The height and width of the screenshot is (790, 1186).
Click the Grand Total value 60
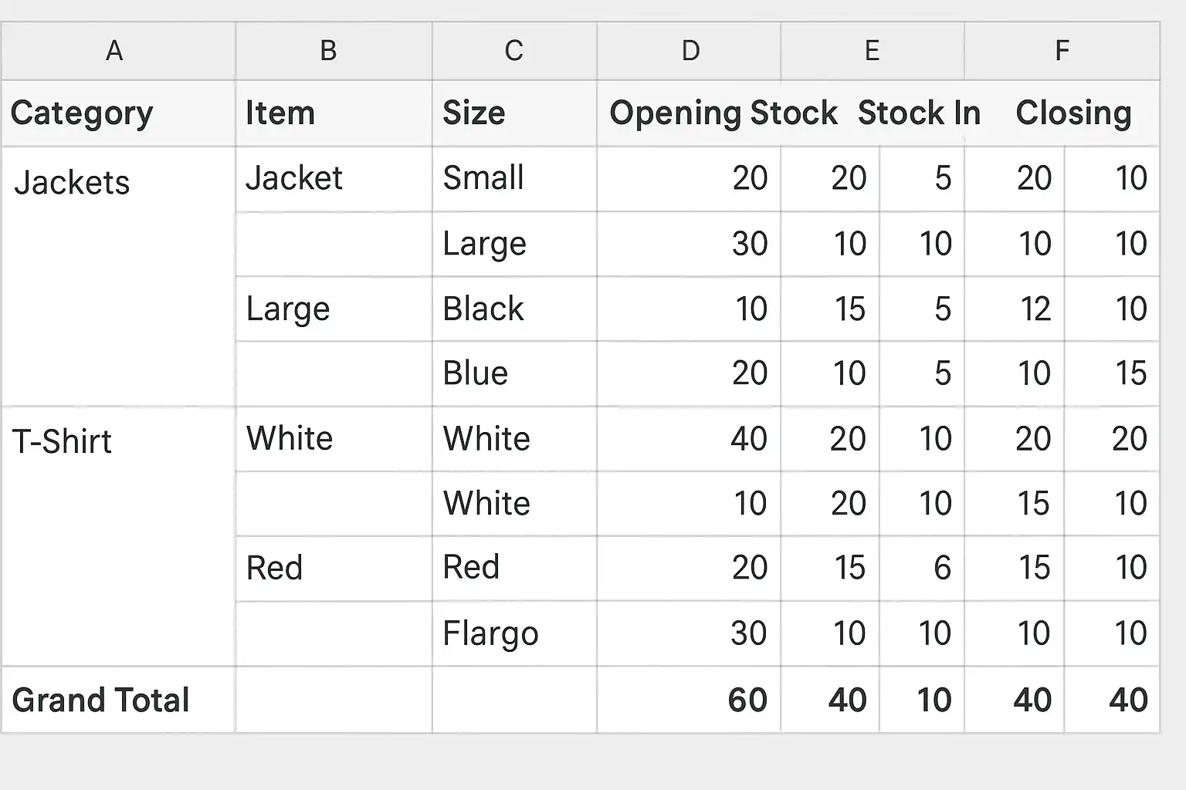click(x=747, y=700)
